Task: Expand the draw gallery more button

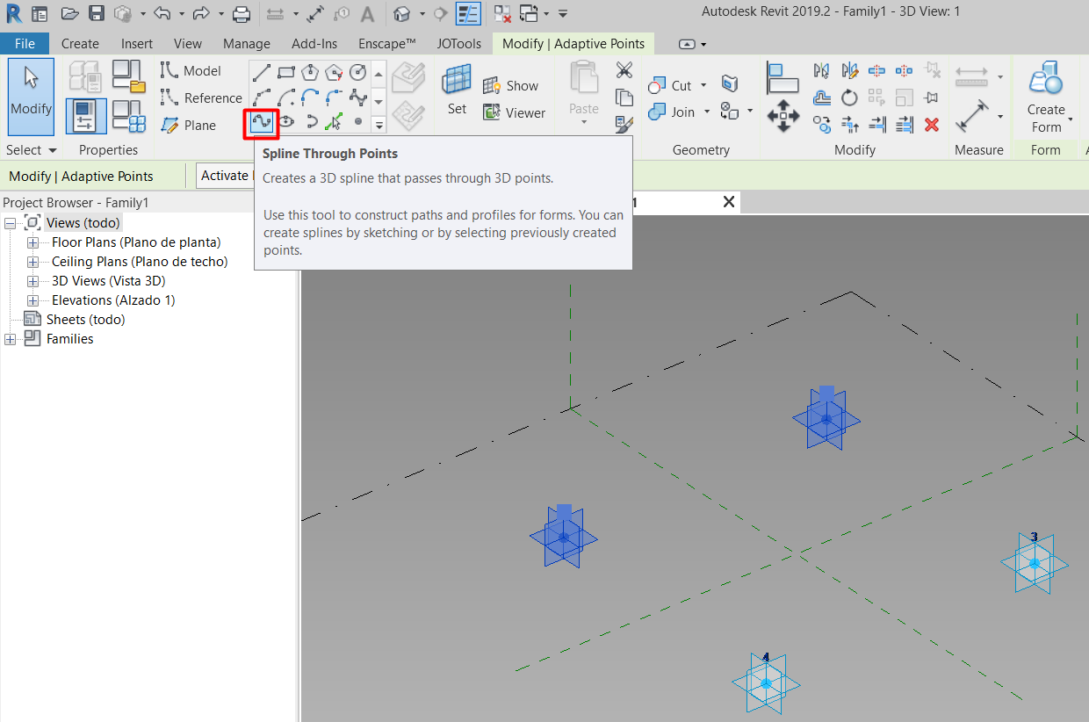Action: [x=379, y=126]
